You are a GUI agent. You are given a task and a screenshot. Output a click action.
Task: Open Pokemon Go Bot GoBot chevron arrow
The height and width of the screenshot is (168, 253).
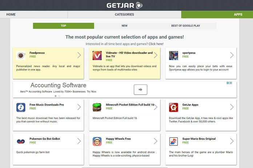pos(79,141)
